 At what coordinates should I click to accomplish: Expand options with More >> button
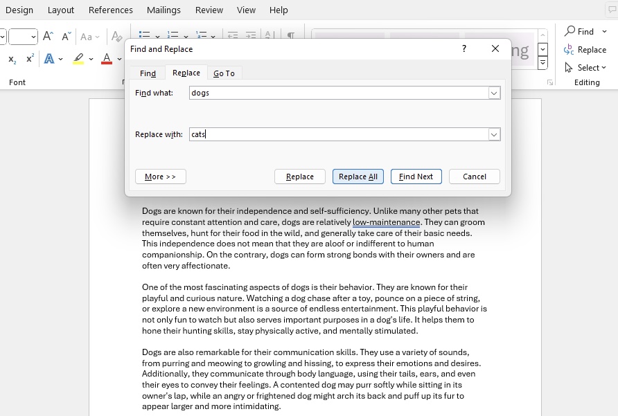click(x=161, y=177)
